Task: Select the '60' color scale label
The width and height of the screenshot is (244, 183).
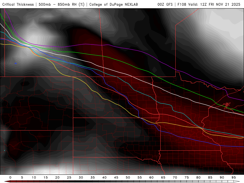Action: [151, 178]
